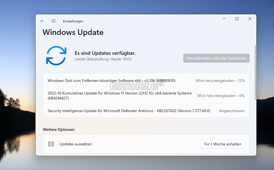
Task: Maximize the Einstellungen window
Action: point(237,19)
